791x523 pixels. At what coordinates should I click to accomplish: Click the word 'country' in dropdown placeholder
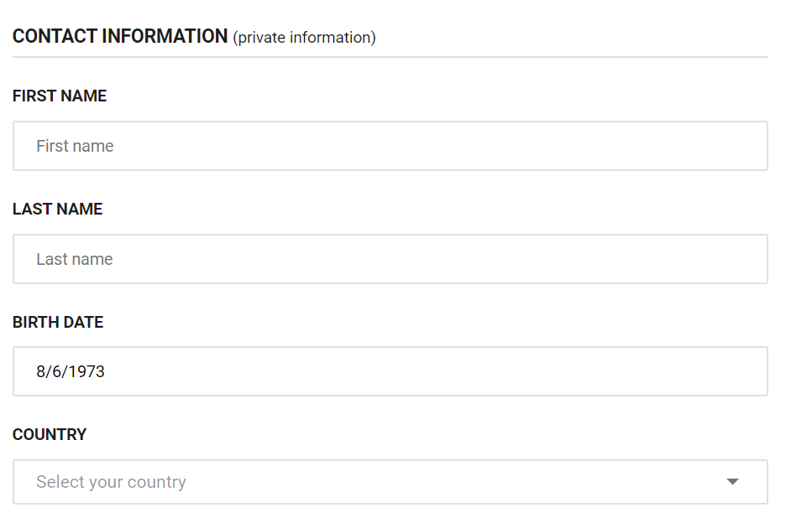(157, 482)
